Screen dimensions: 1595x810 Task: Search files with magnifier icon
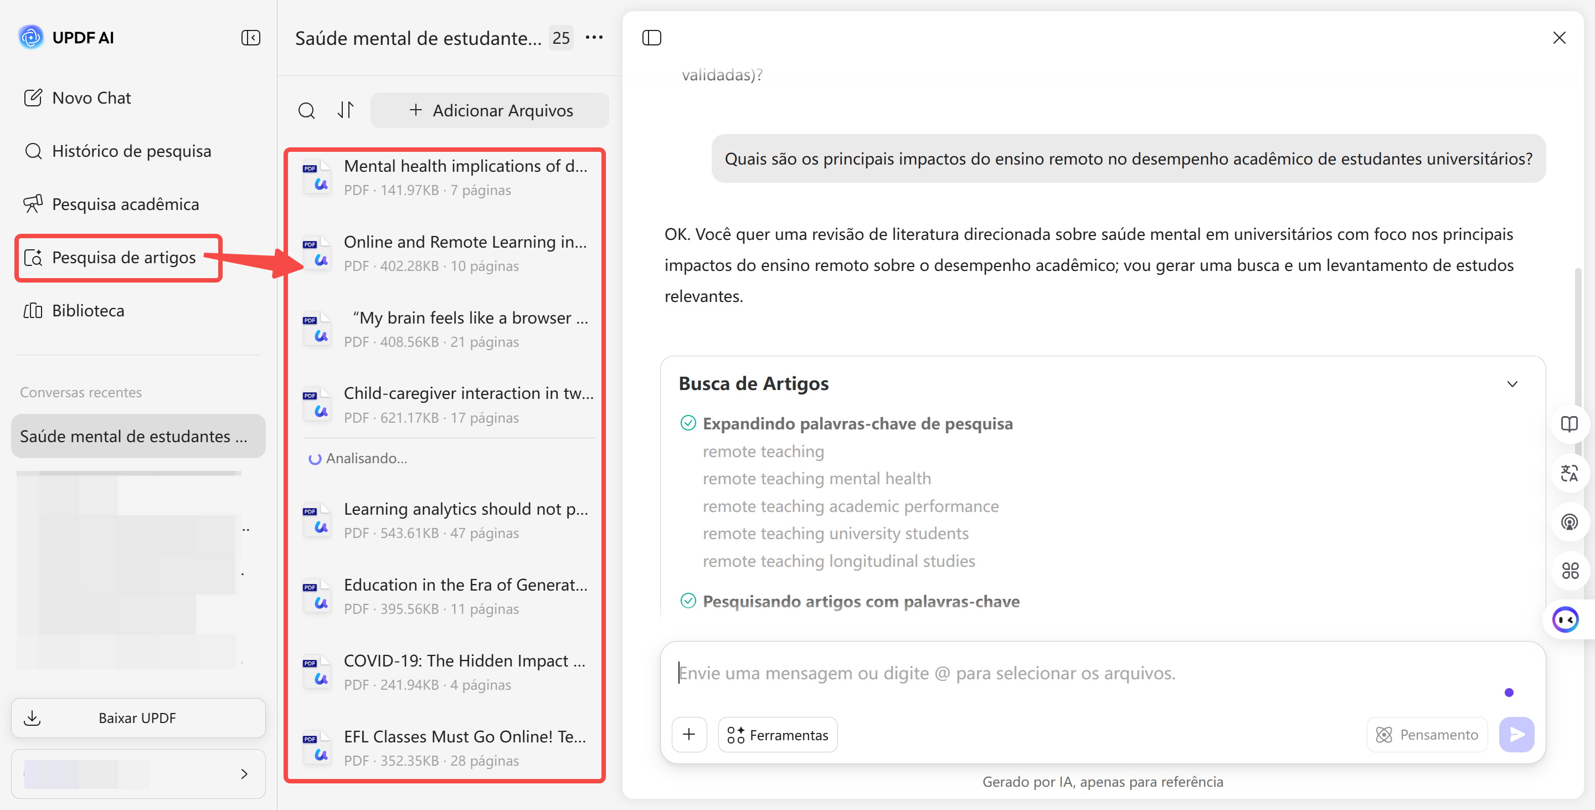306,110
